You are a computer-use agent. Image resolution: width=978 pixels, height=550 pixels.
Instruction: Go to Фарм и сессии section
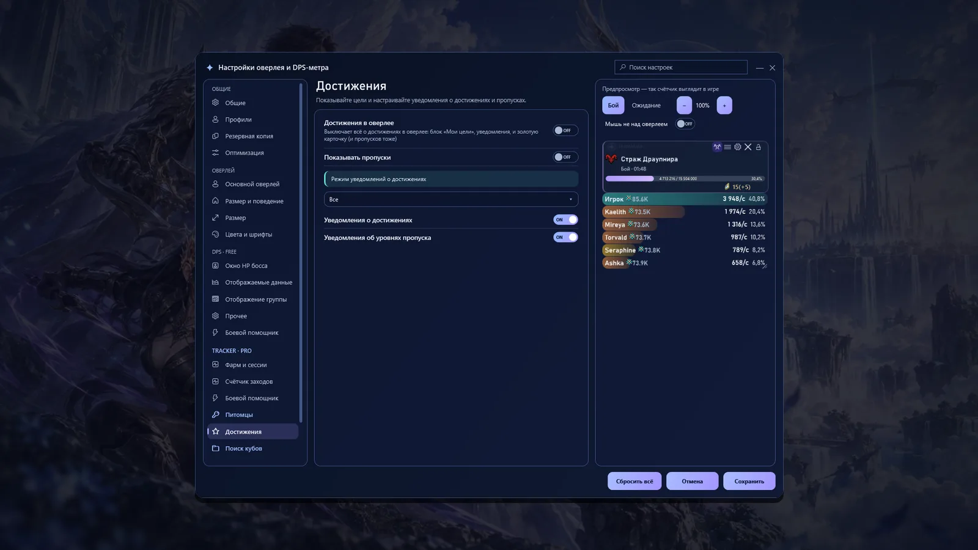pos(252,365)
